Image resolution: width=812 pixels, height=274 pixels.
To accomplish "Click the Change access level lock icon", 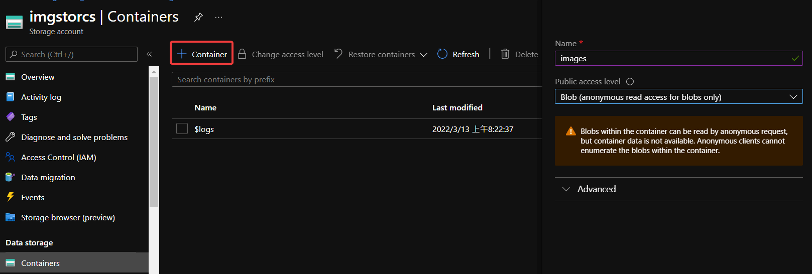I will (x=242, y=54).
